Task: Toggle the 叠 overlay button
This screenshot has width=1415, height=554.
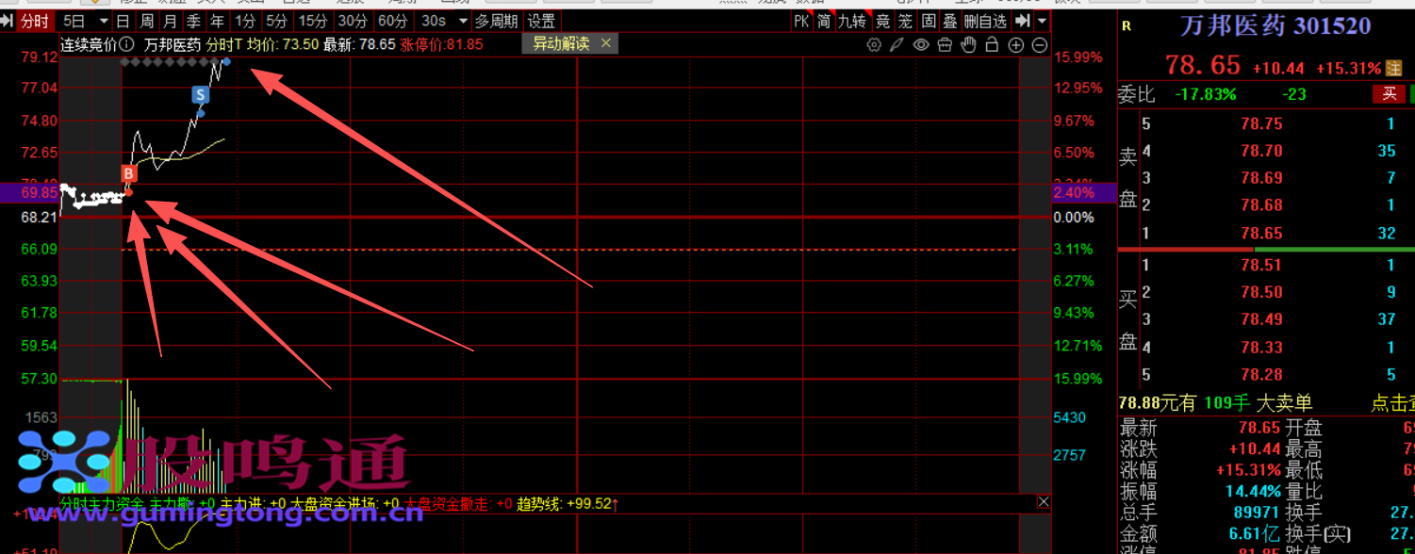Action: tap(950, 21)
